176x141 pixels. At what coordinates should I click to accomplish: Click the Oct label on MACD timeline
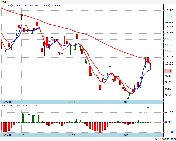tap(125, 135)
